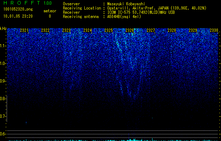Click the meteor count value 0
Viewport: 221px width, 141px height.
(x=50, y=16)
